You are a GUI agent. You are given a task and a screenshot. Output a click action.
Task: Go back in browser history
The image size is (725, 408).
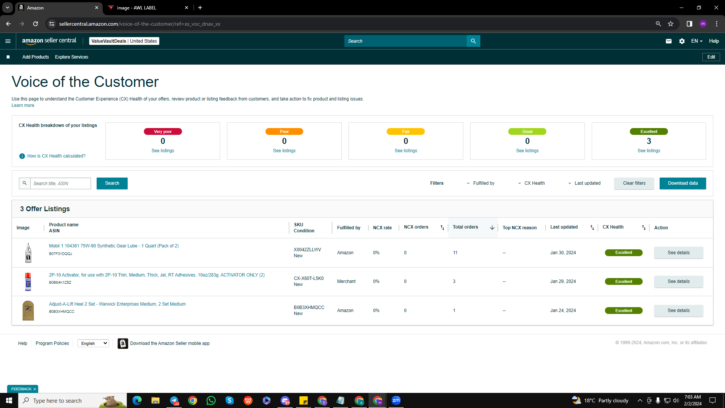(8, 24)
